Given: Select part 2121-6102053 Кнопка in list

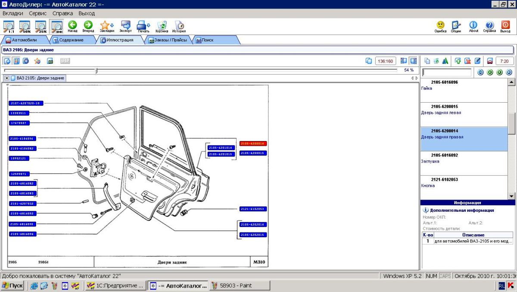Looking at the screenshot, I should point(464,188).
